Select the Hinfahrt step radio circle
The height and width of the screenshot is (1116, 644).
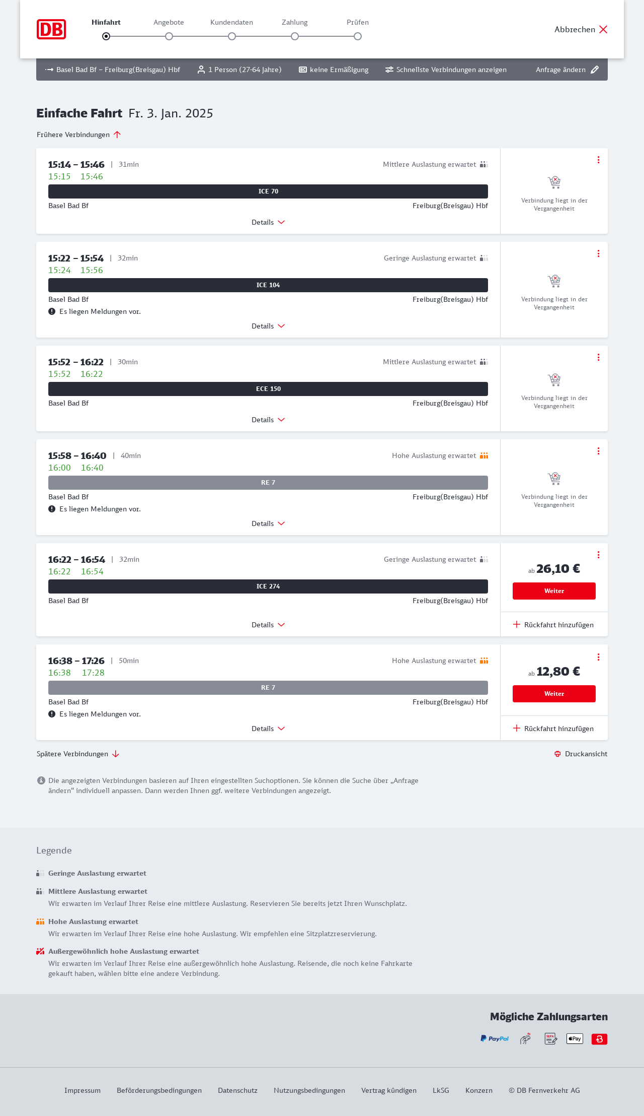click(x=106, y=36)
